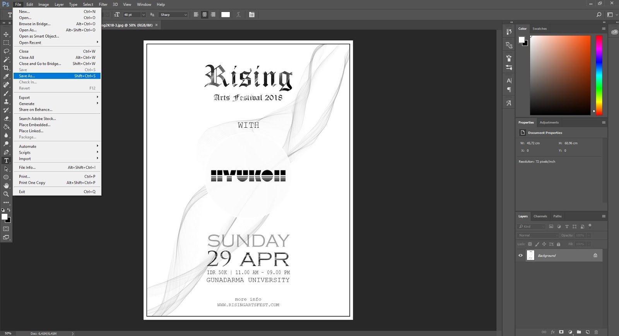The image size is (619, 336).
Task: Select the Clone Stamp tool
Action: (x=6, y=101)
